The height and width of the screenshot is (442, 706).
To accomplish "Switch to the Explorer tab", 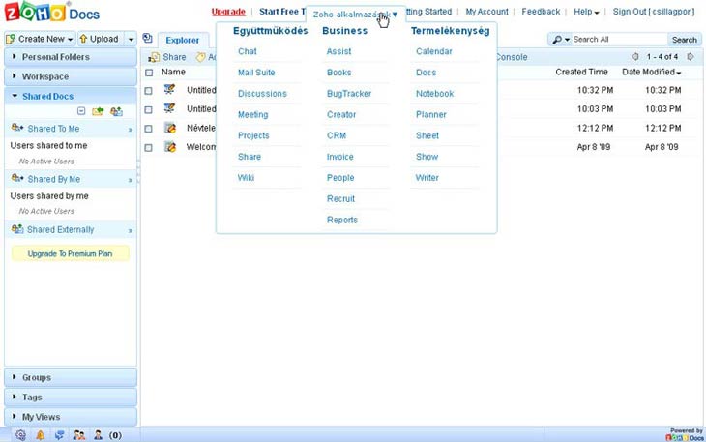I will pyautogui.click(x=183, y=41).
